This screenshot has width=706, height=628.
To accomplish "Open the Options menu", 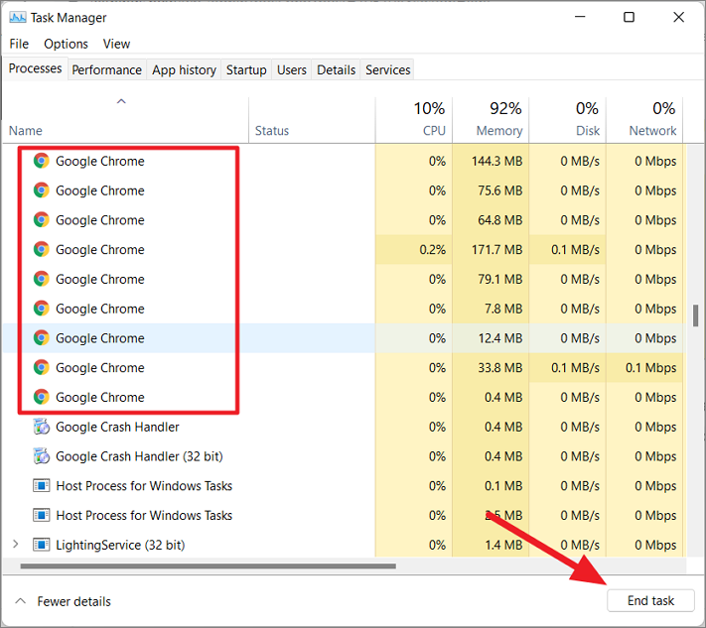I will coord(66,44).
